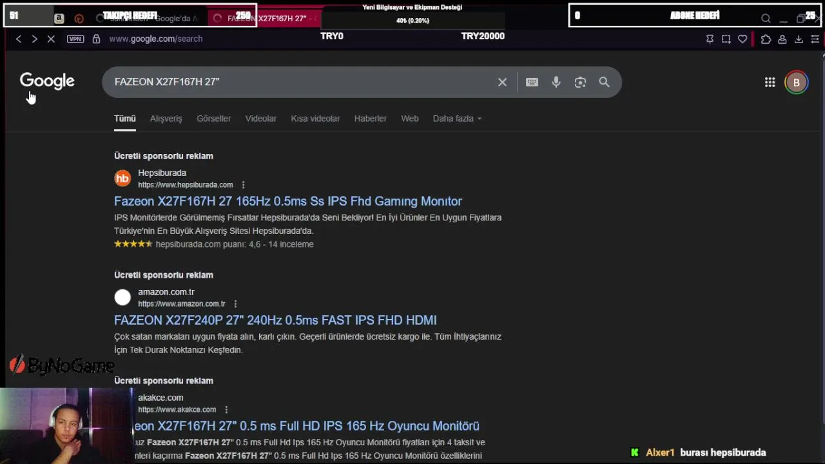Open Easy Setup sliders icon
The height and width of the screenshot is (464, 825).
click(x=815, y=39)
